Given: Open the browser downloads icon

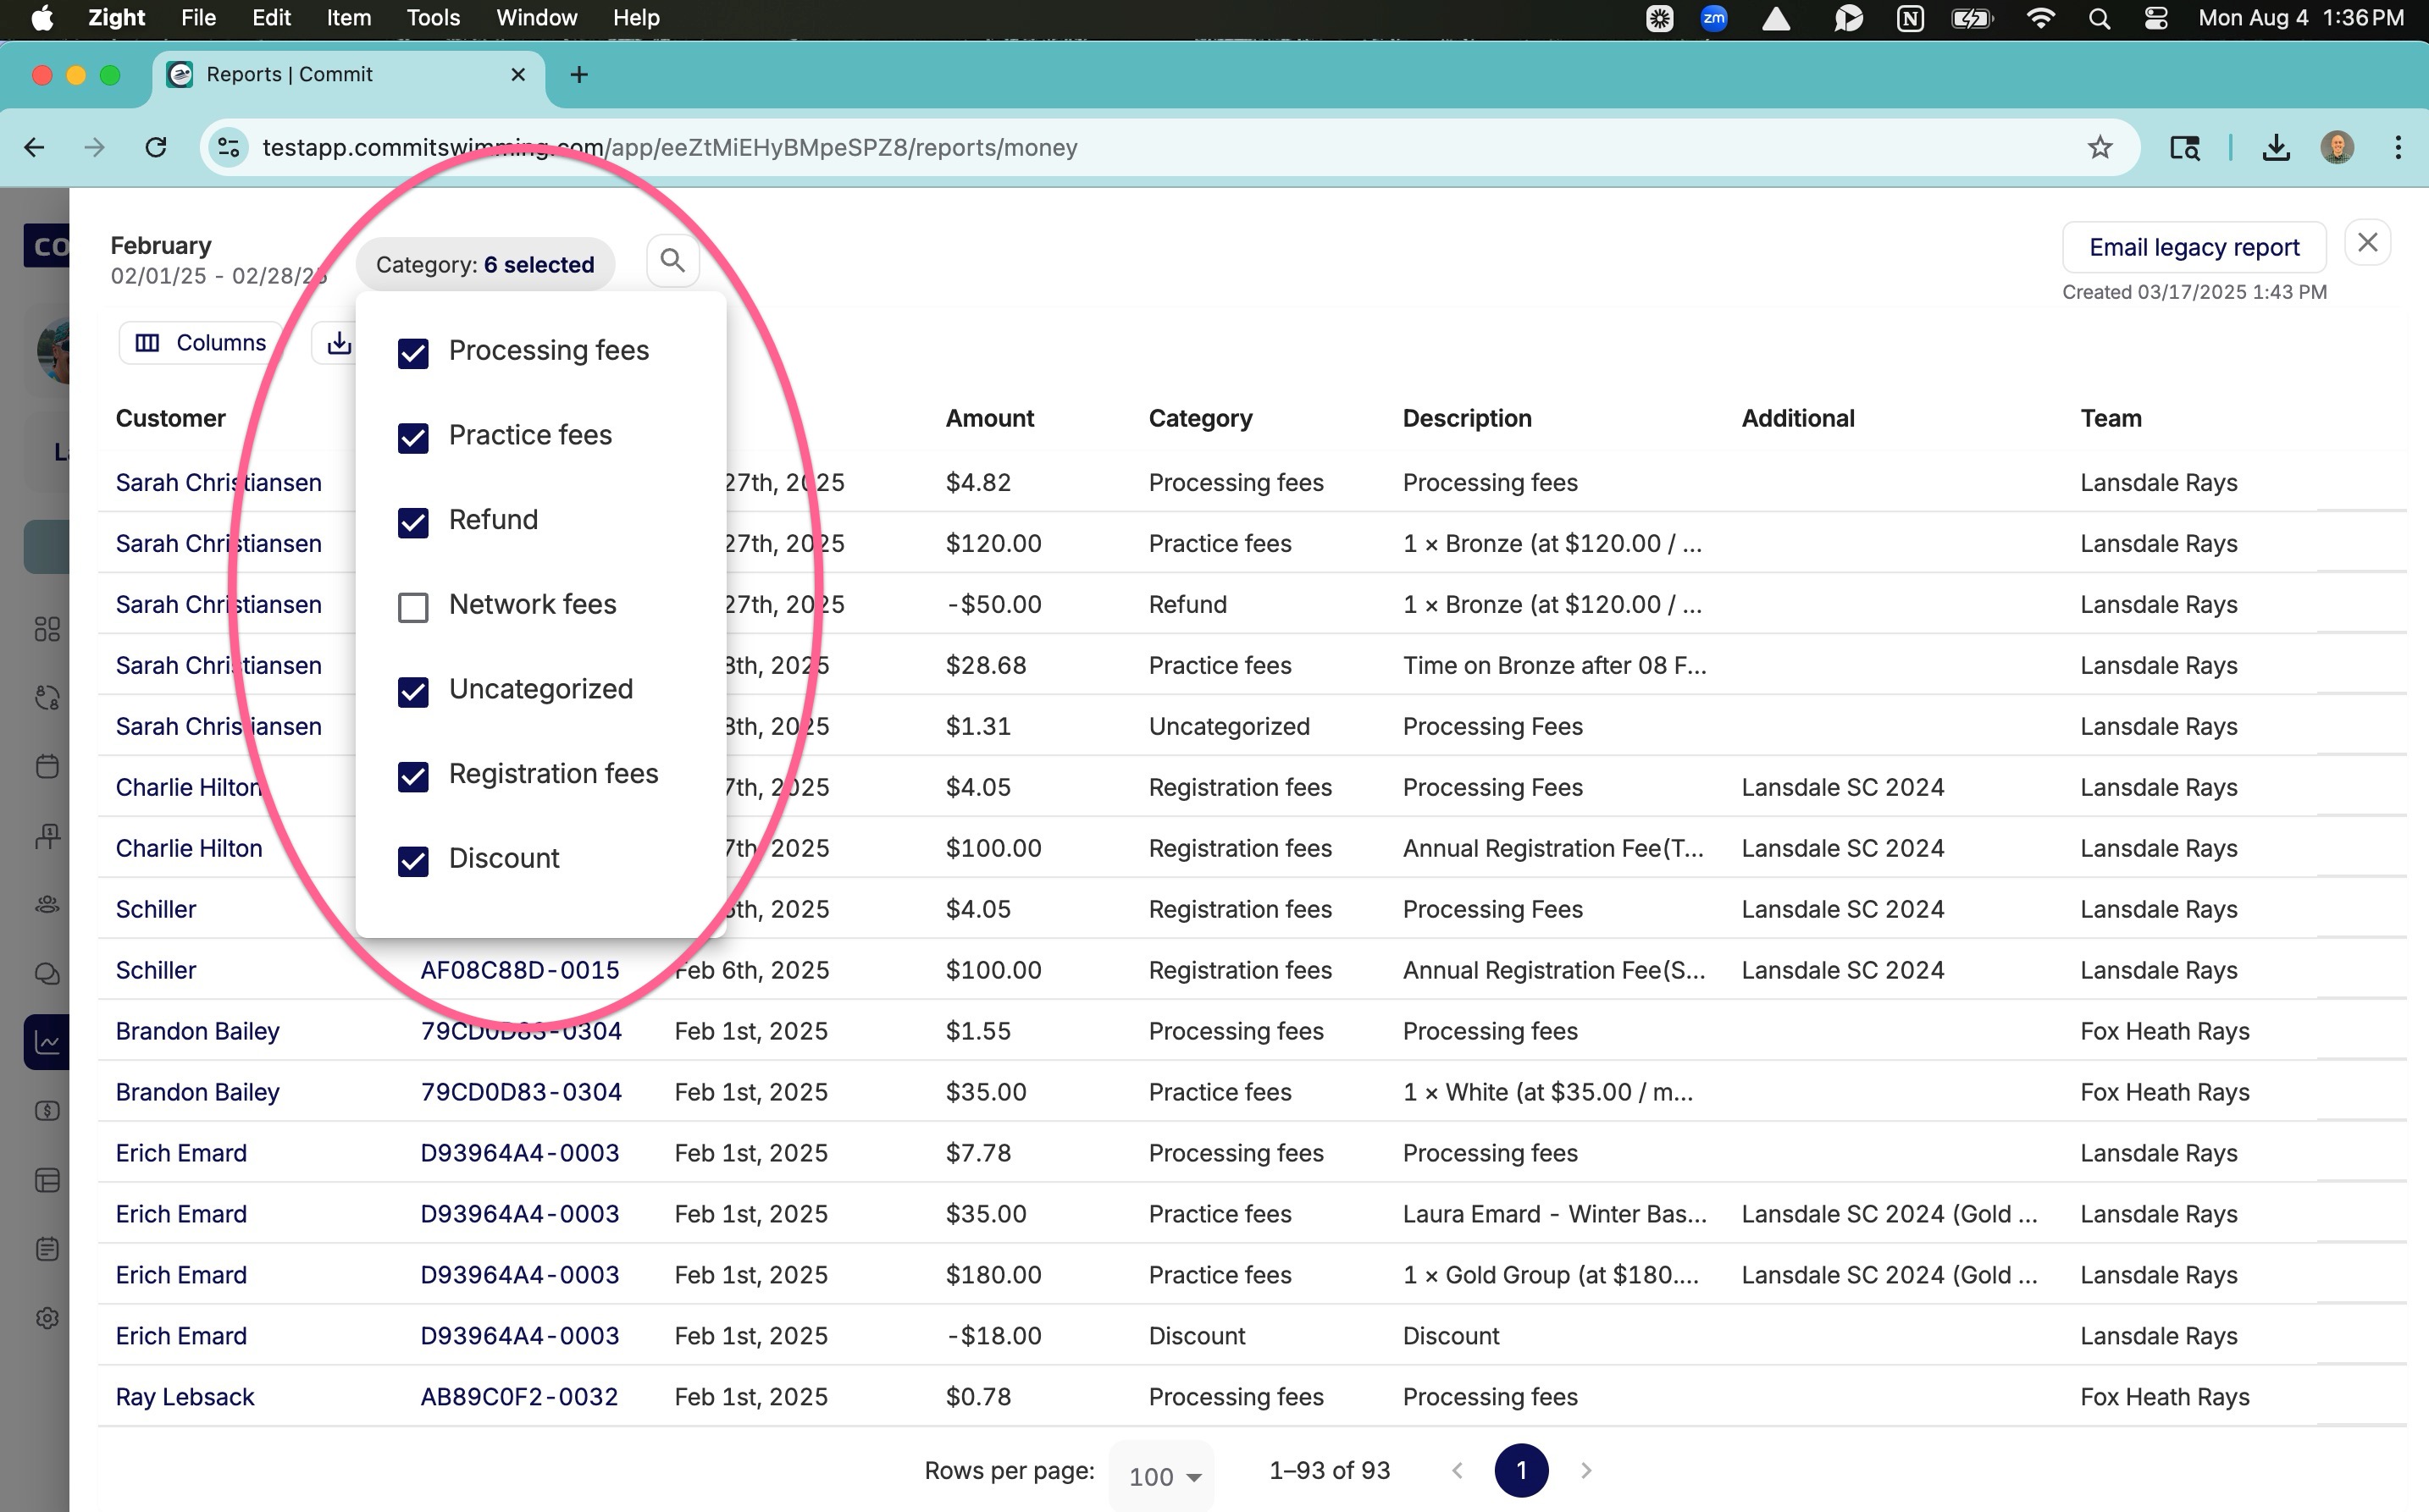Looking at the screenshot, I should click(2276, 148).
